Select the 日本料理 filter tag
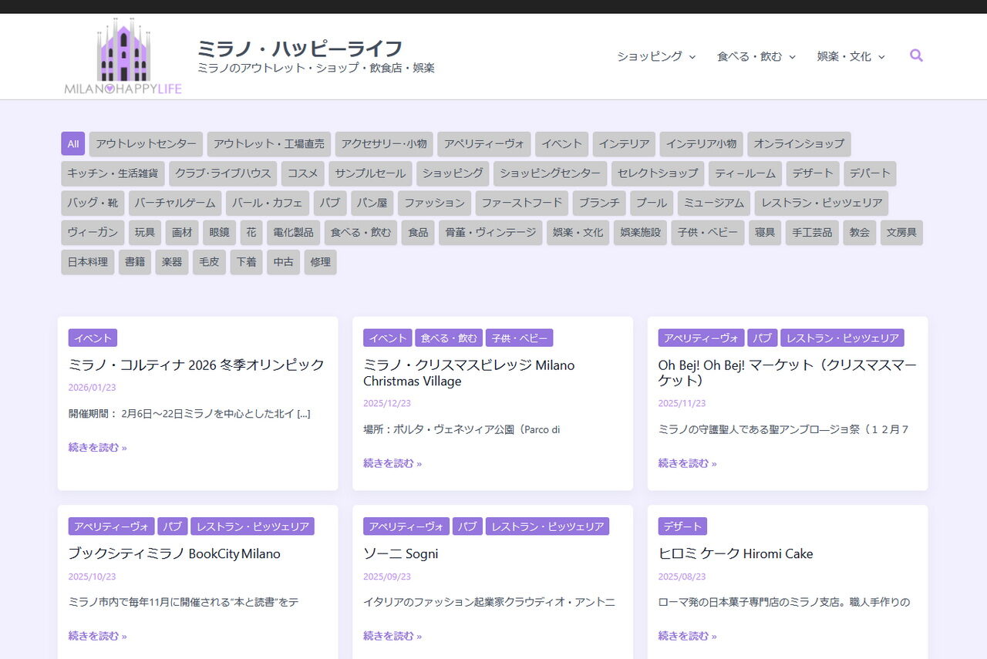This screenshot has height=659, width=987. (88, 262)
